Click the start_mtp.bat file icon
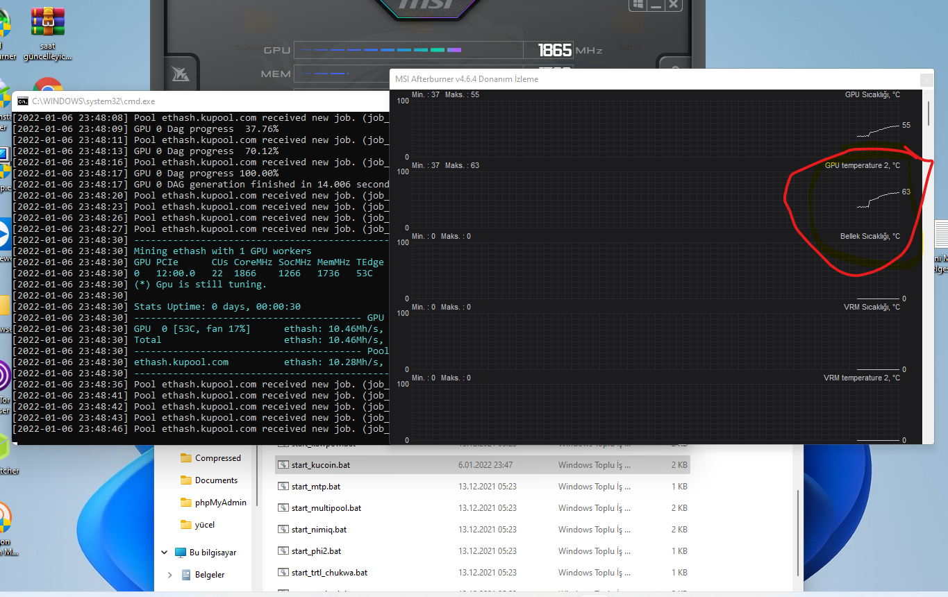 283,487
